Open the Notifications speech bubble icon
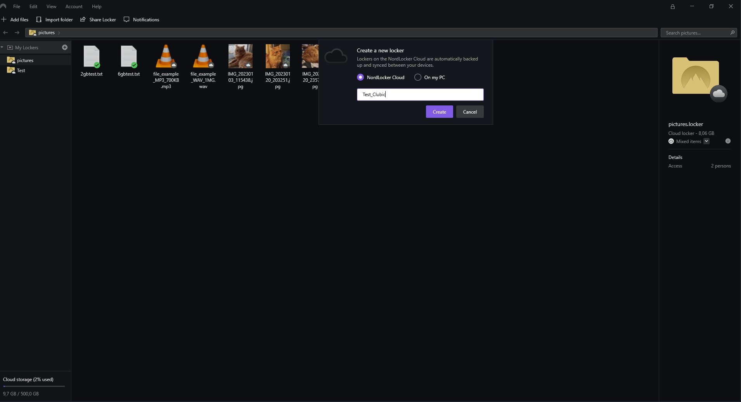 [126, 19]
